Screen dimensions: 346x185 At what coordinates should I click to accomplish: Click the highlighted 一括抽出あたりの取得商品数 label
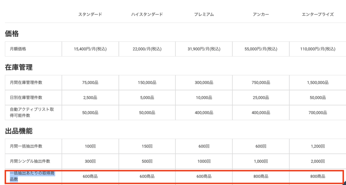[32, 176]
